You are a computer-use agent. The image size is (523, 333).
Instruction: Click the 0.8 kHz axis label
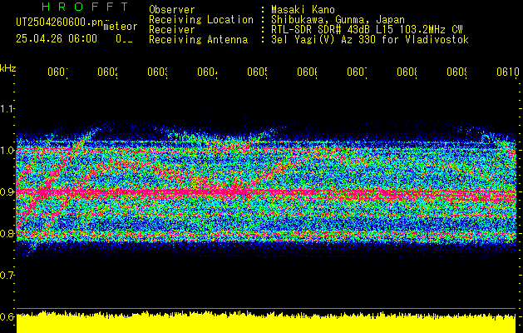point(7,233)
